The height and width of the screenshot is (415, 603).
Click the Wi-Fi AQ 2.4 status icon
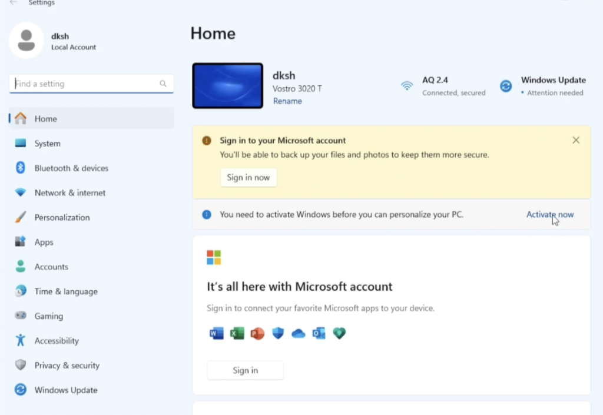[407, 86]
